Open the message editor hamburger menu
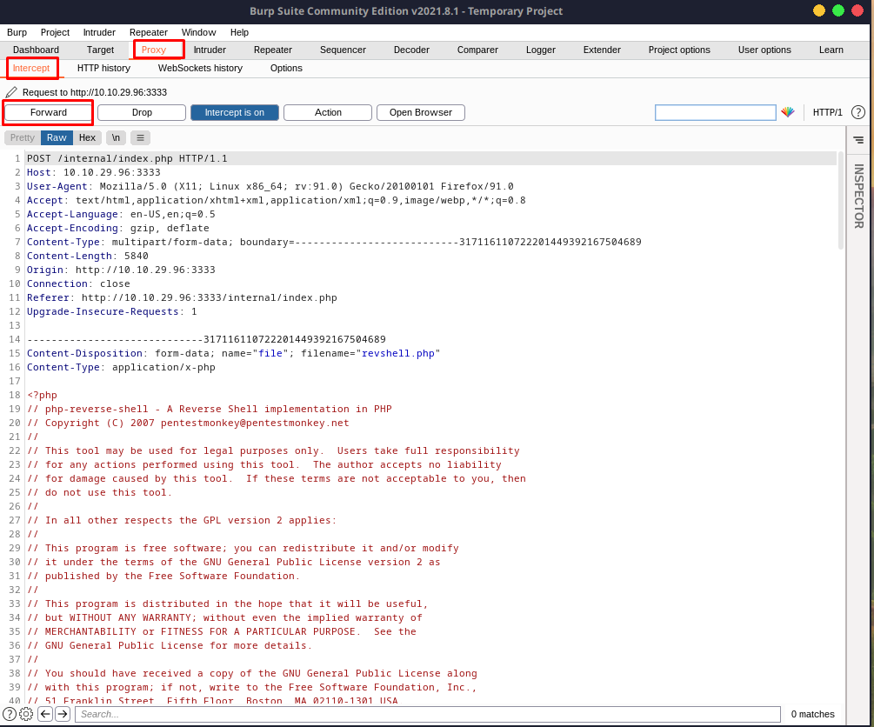Image resolution: width=874 pixels, height=727 pixels. point(141,137)
